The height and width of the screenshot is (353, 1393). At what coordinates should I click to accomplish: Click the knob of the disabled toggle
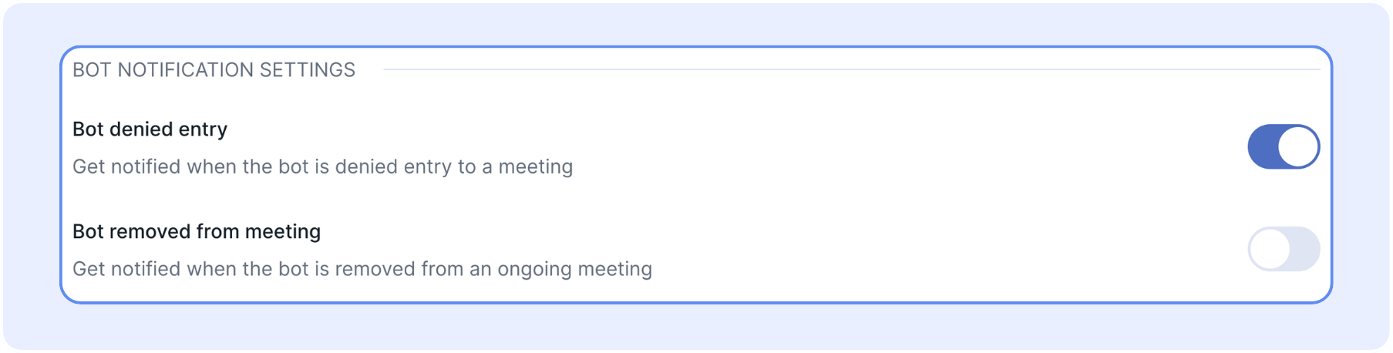[1269, 249]
